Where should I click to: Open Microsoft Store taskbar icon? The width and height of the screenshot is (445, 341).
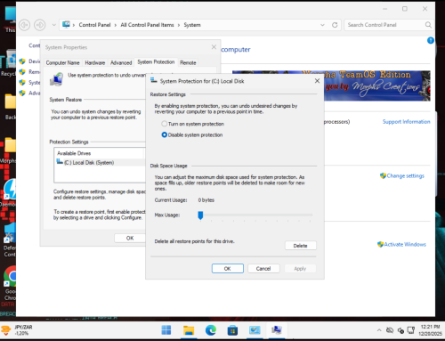[232, 330]
